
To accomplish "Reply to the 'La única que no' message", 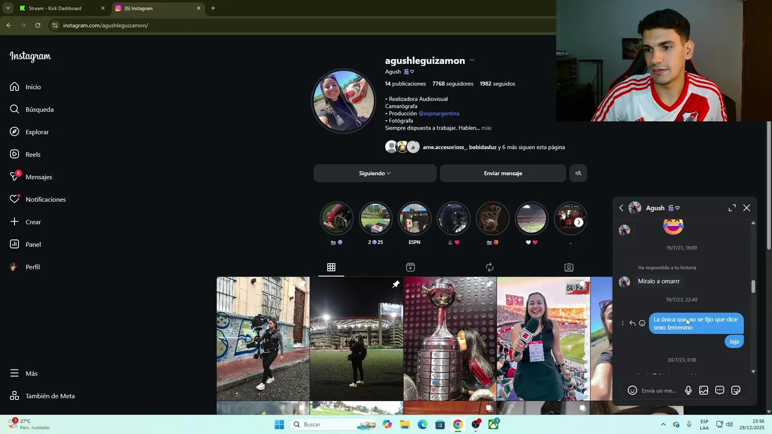I will (x=632, y=323).
